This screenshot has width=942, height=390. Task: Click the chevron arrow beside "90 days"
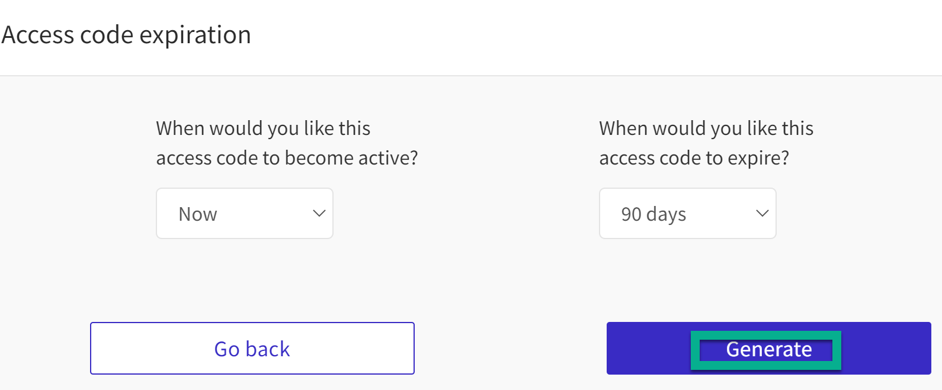(762, 214)
